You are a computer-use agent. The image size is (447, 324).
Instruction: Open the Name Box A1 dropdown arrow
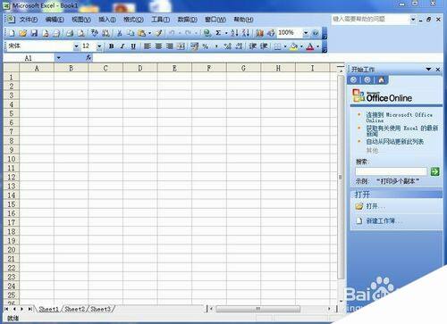click(x=59, y=58)
